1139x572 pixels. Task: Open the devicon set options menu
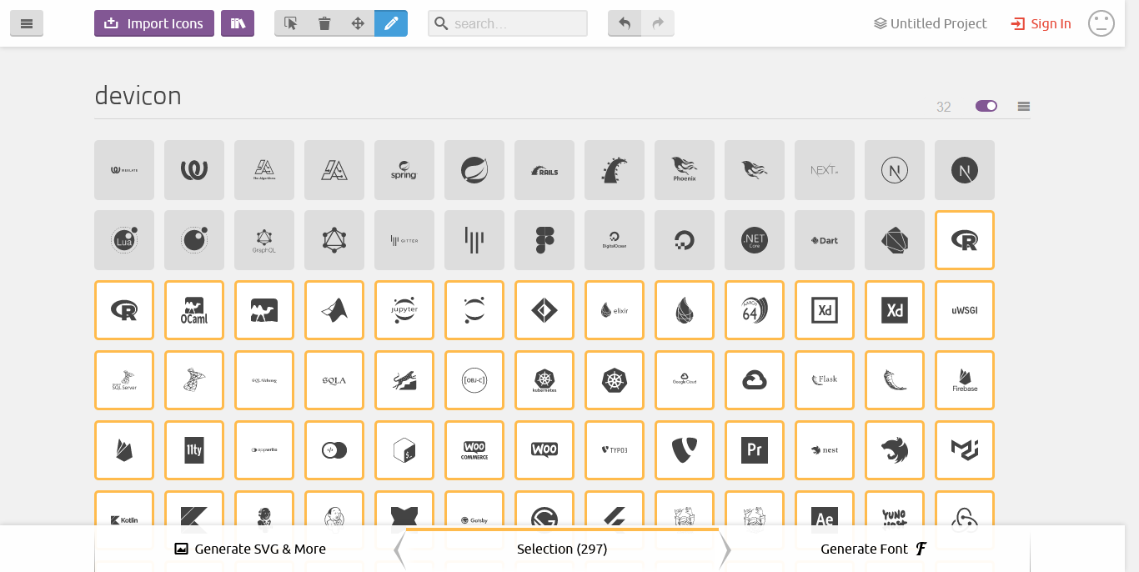tap(1024, 106)
